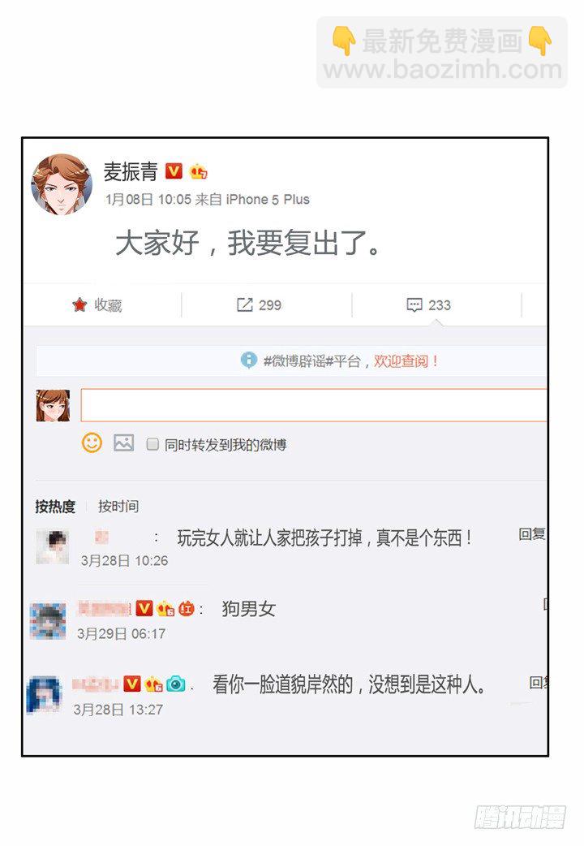Click the crown membership badge by 麦振青
584x846 pixels.
(x=199, y=171)
